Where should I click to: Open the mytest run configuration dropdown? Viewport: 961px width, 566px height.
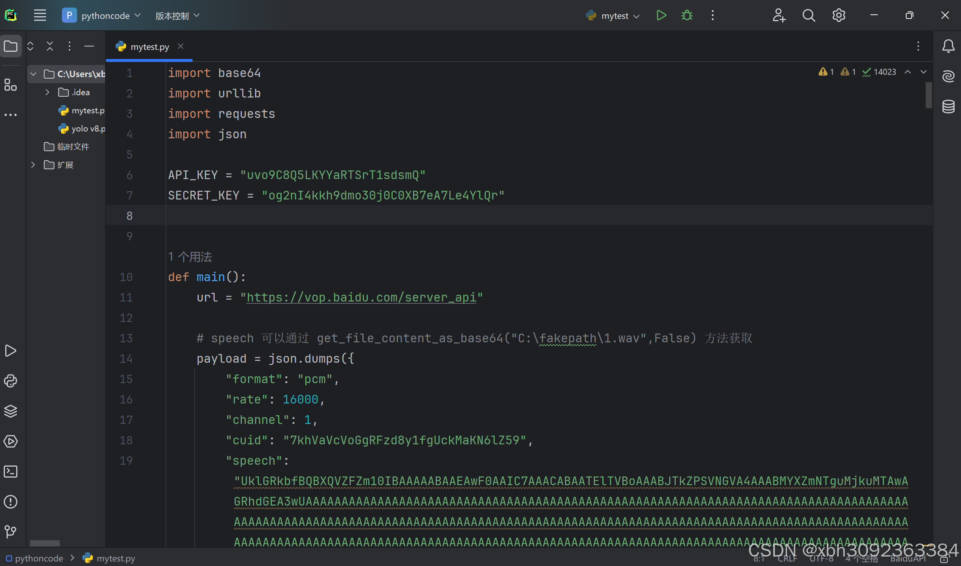click(614, 15)
